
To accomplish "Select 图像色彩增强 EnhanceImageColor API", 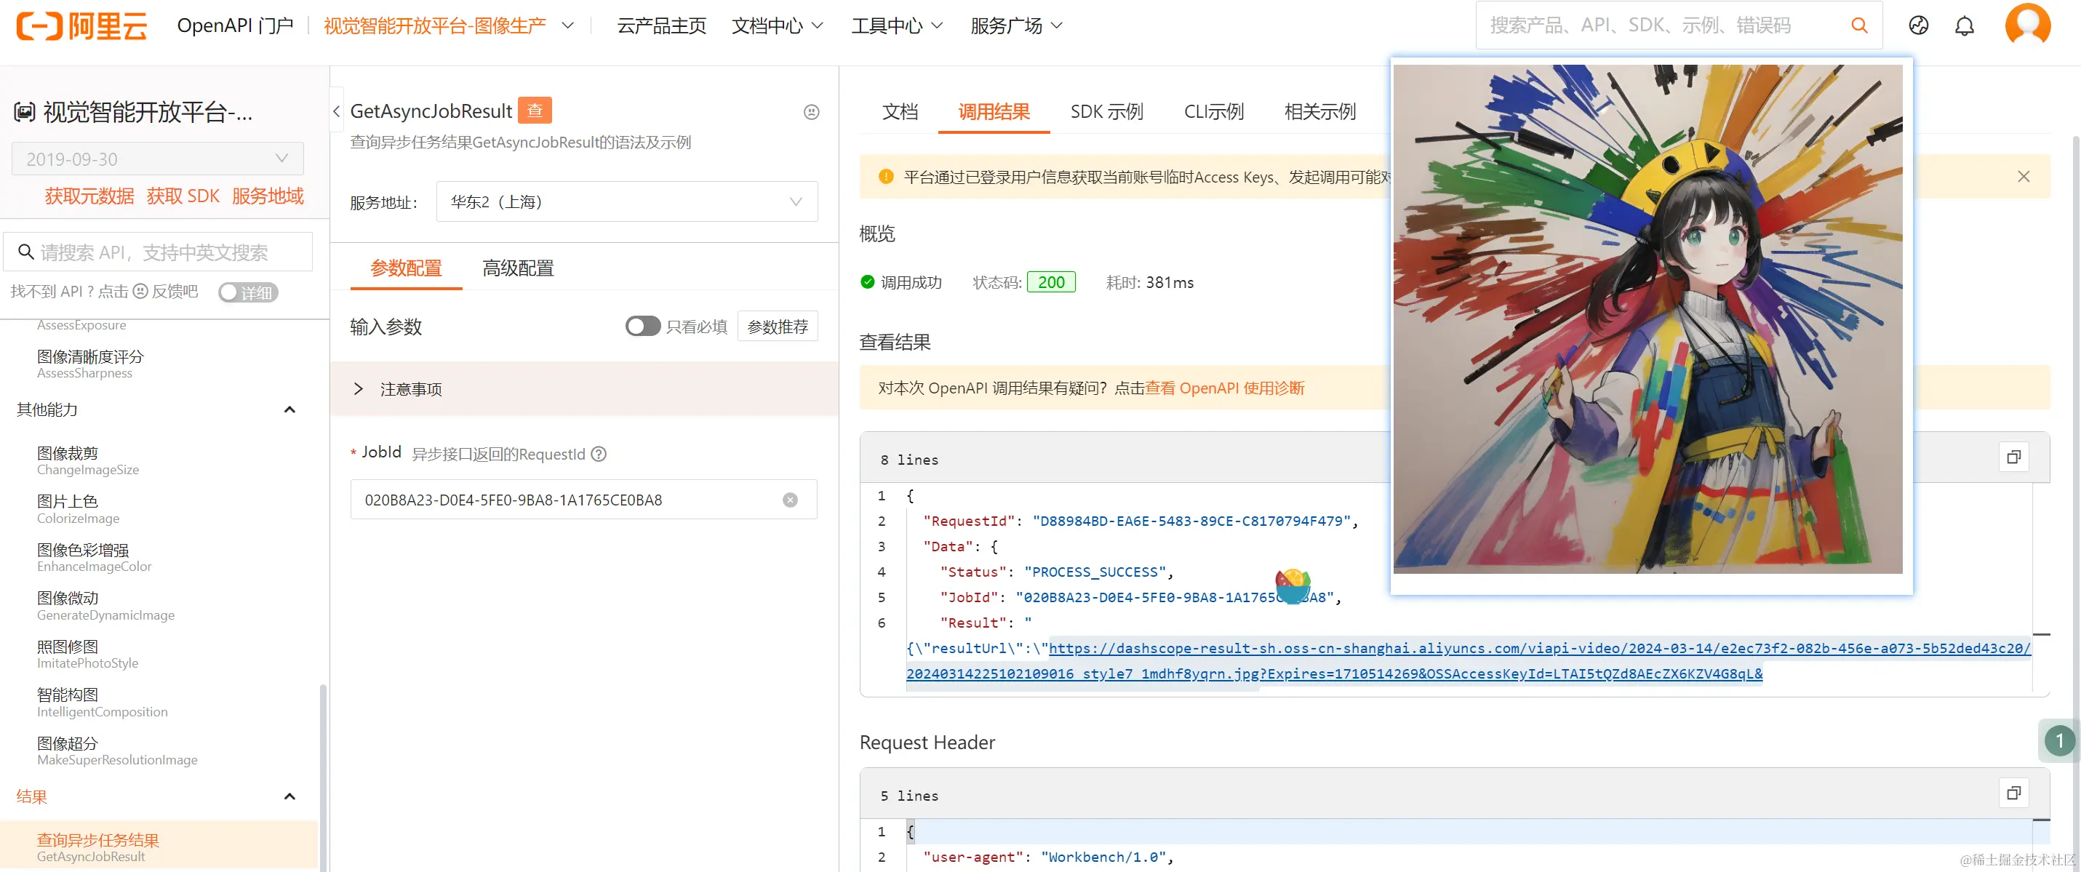I will coord(94,557).
